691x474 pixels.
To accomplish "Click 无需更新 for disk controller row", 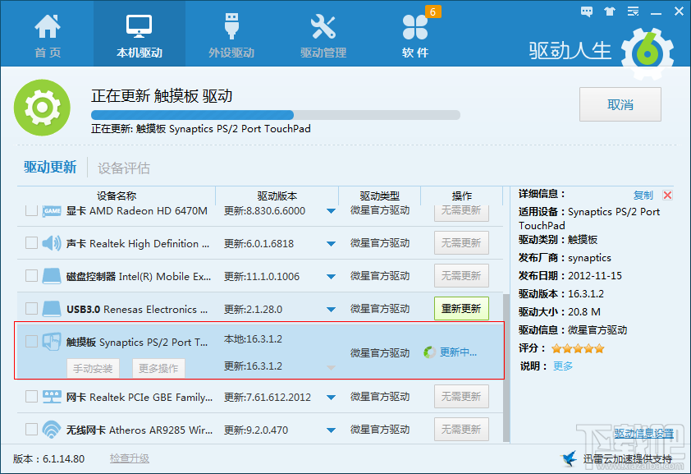I will tap(461, 275).
